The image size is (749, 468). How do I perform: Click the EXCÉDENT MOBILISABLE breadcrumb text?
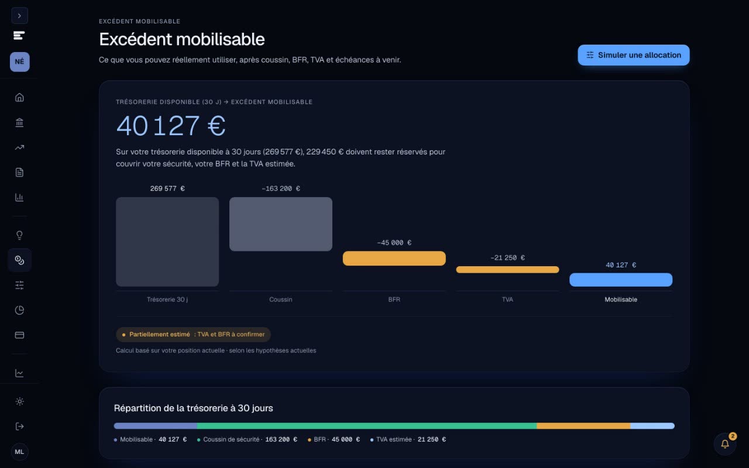[140, 22]
